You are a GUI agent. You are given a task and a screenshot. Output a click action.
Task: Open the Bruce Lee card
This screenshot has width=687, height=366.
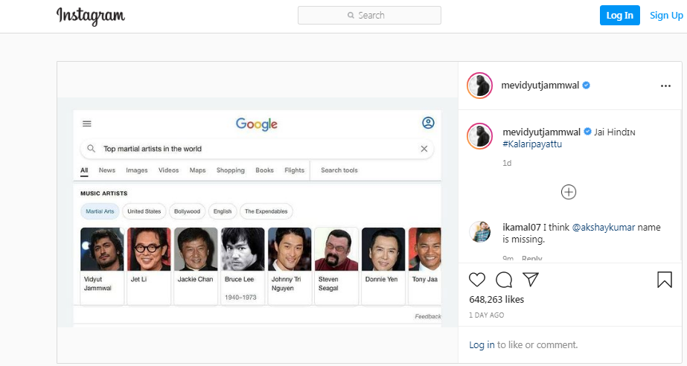click(x=243, y=266)
